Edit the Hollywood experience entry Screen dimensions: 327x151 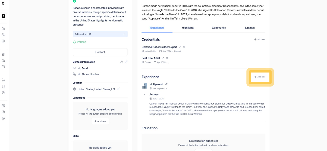(x=166, y=84)
